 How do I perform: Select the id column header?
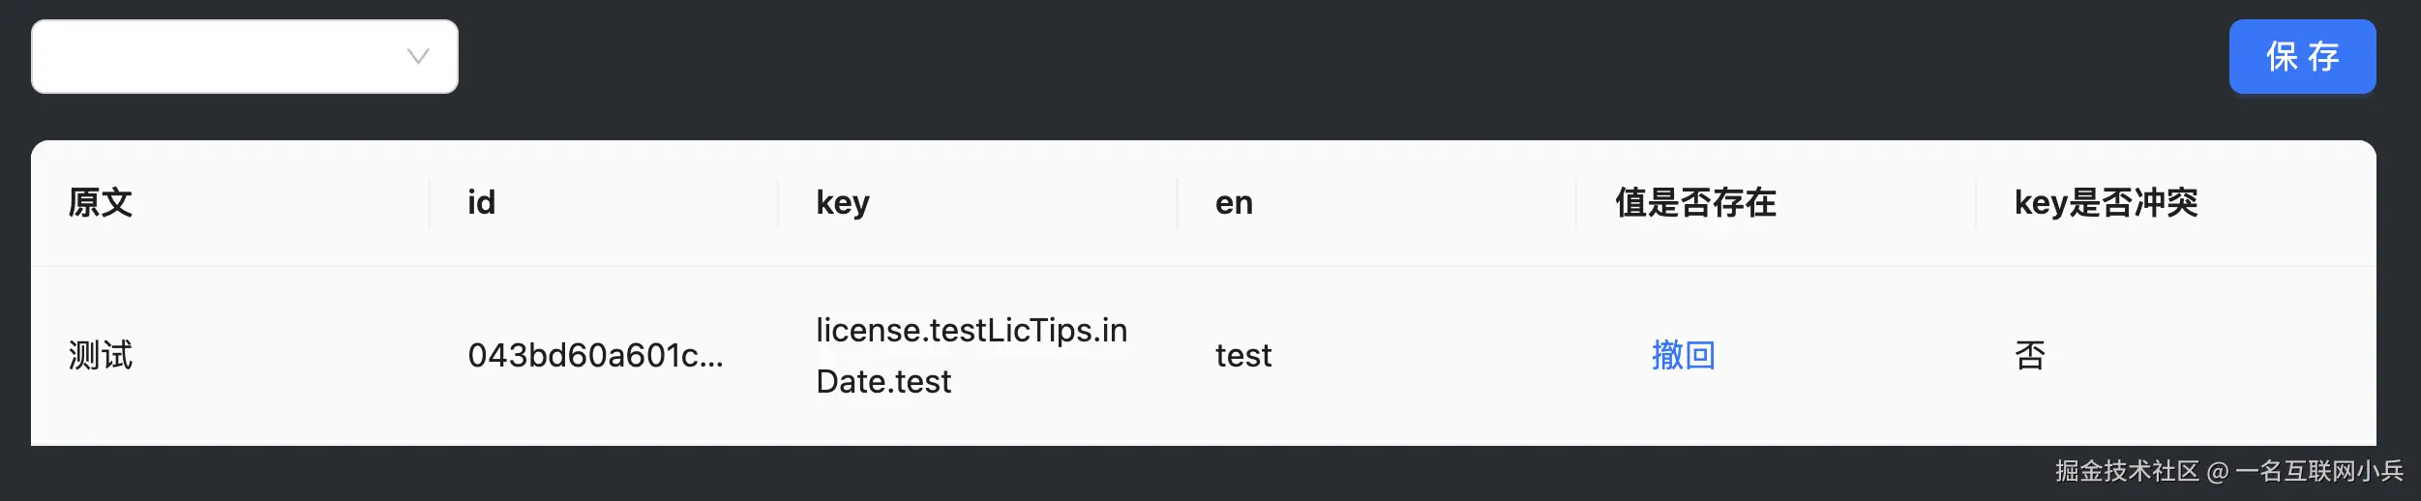click(481, 203)
